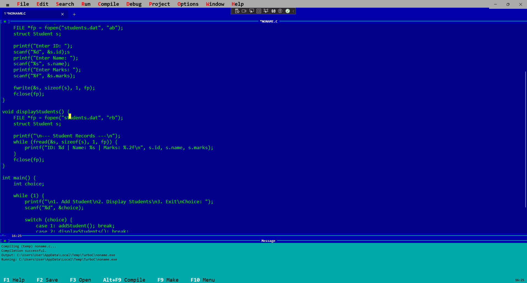This screenshot has height=283, width=527.
Task: Click the 'fwrite(&s, sizeof(s), 1, fp);' line
Action: click(54, 88)
